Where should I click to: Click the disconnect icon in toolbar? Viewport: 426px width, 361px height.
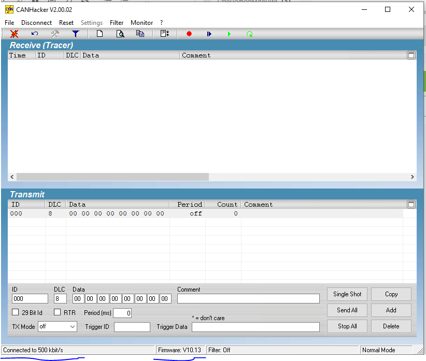click(14, 34)
